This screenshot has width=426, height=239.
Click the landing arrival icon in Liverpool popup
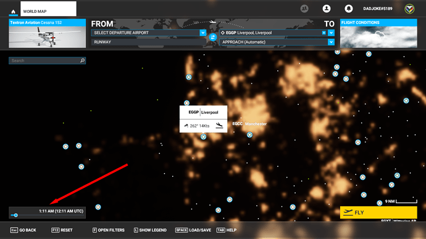tap(219, 126)
